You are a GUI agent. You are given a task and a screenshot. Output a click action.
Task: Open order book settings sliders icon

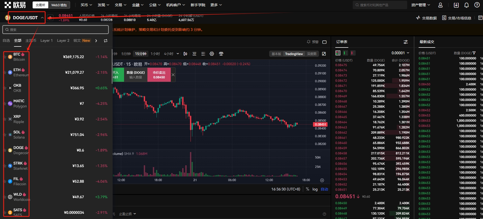[406, 42]
